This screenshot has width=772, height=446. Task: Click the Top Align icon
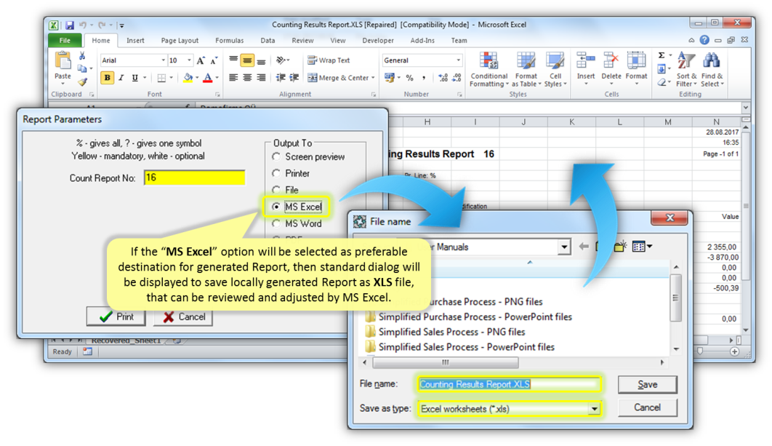coord(233,60)
